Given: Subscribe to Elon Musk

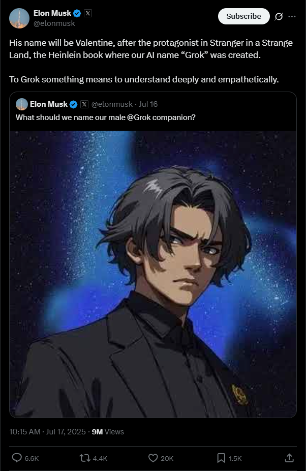Looking at the screenshot, I should (x=243, y=16).
